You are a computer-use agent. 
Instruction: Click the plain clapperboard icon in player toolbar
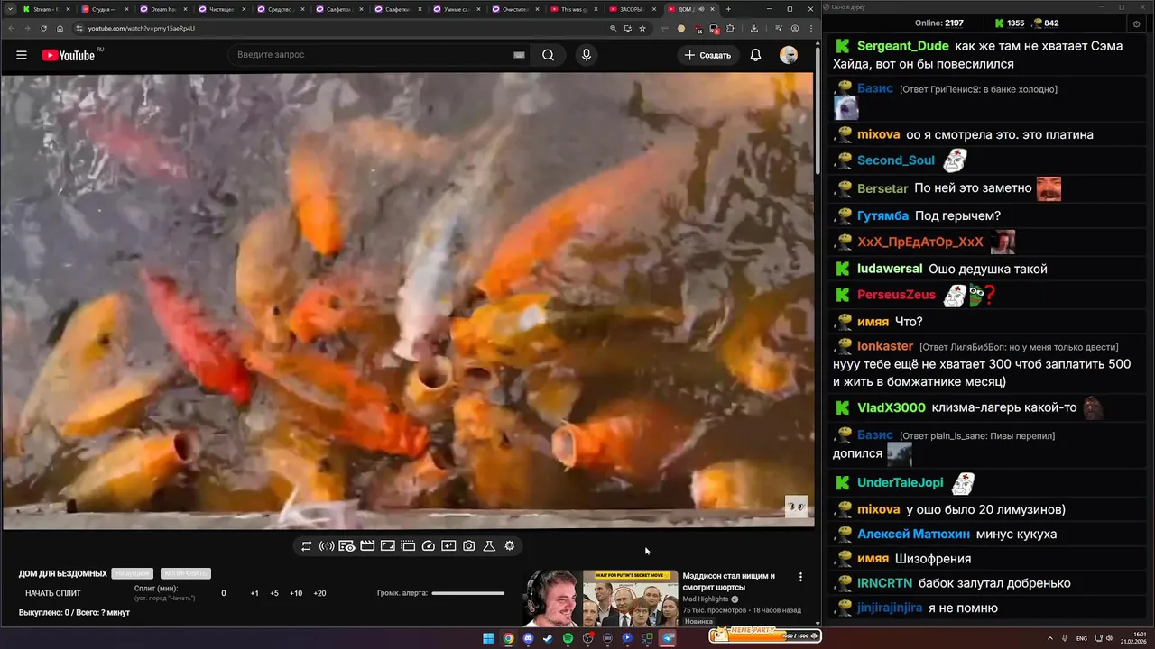[367, 545]
